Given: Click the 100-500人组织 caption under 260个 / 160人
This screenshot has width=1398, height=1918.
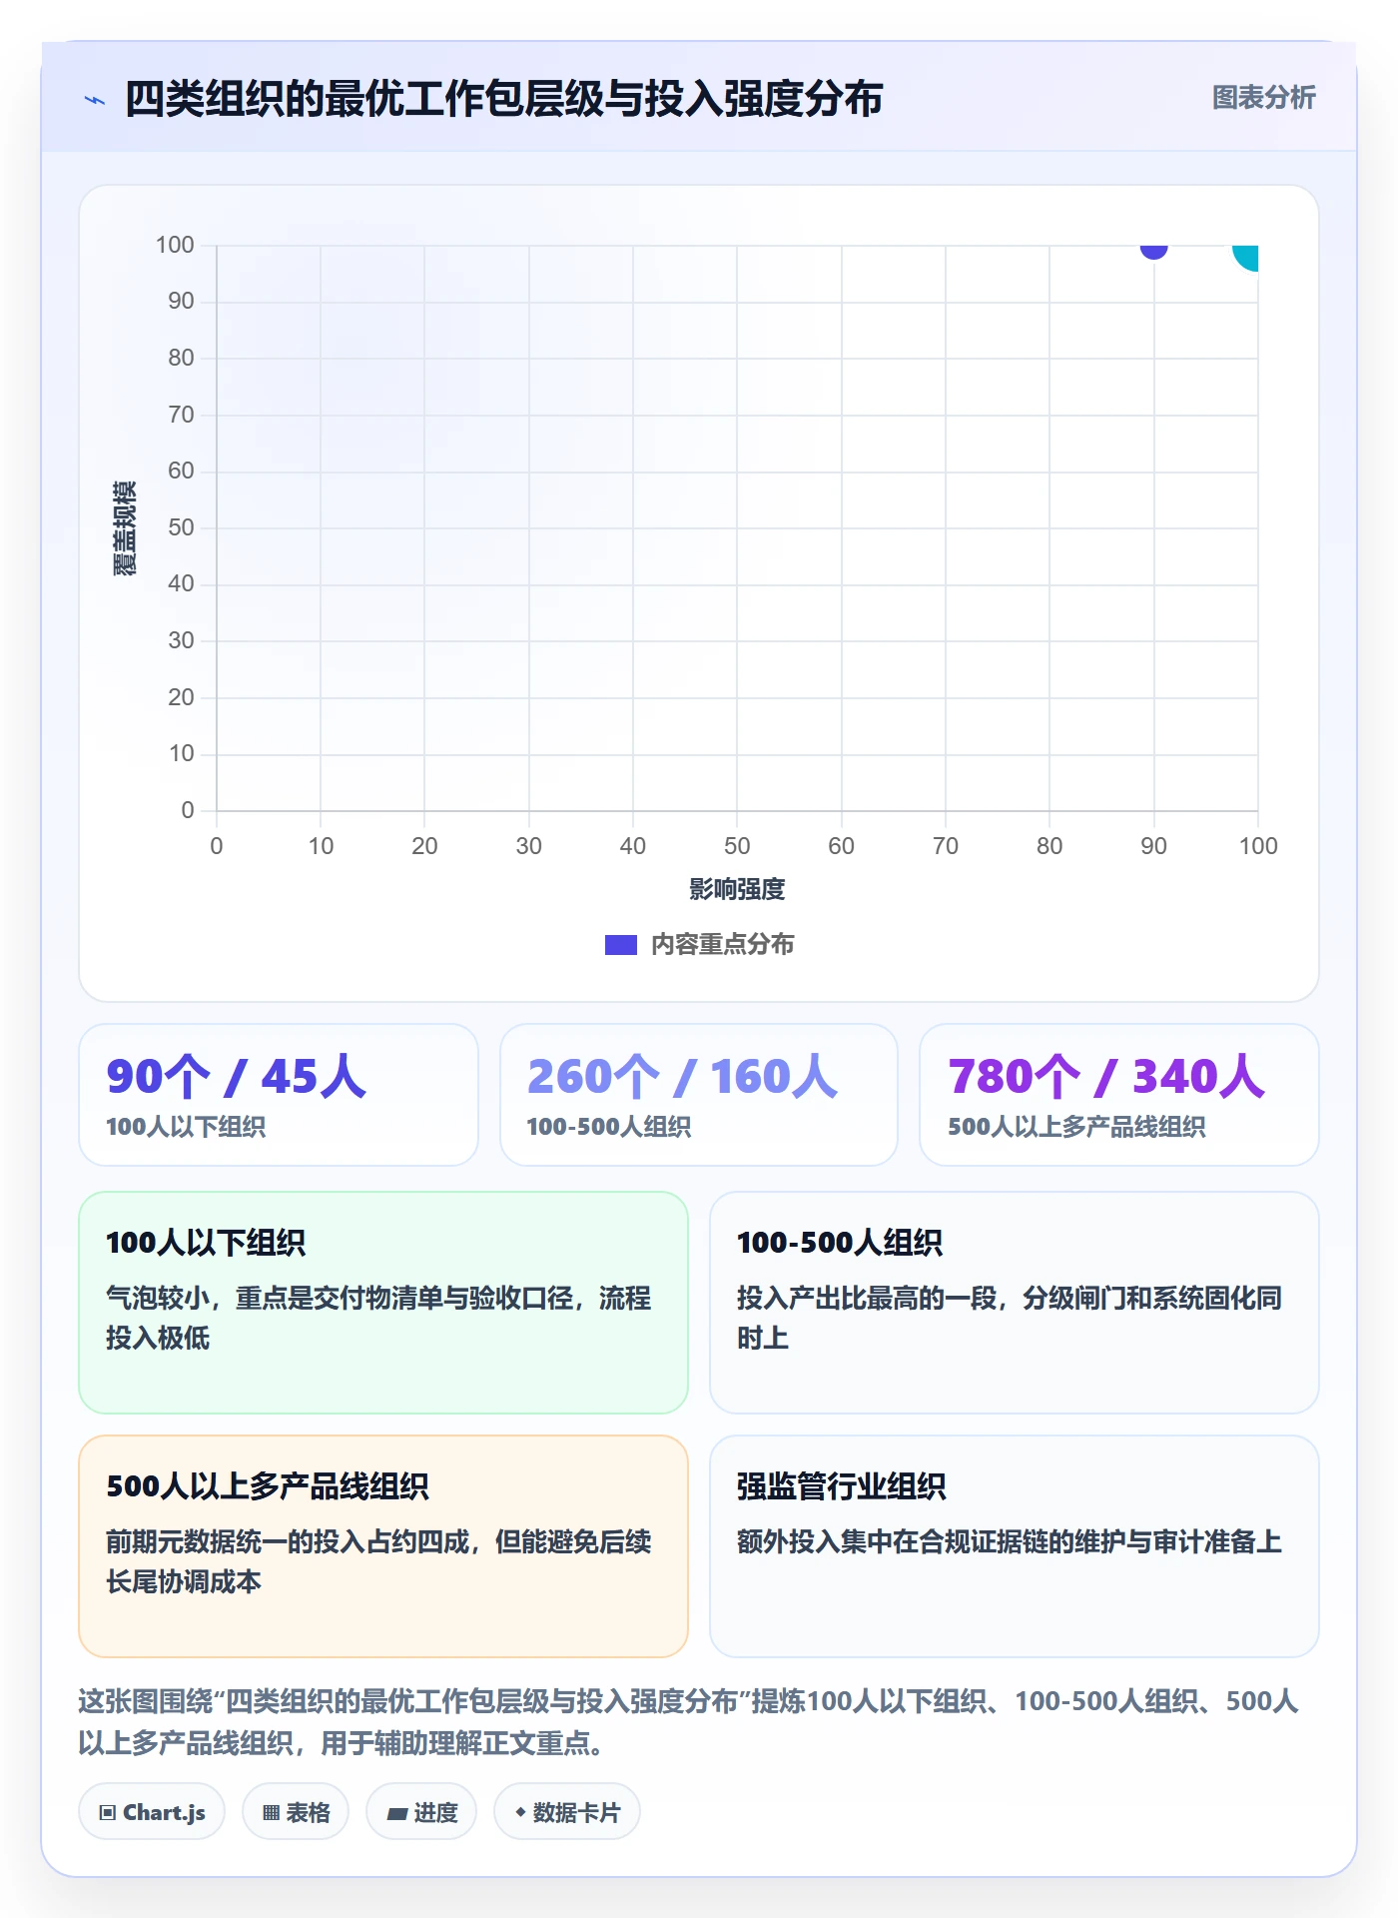Looking at the screenshot, I should pos(608,1128).
